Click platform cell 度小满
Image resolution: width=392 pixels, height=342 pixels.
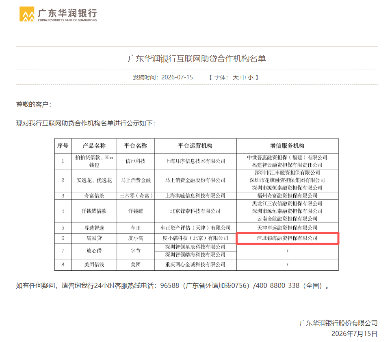tap(136, 238)
